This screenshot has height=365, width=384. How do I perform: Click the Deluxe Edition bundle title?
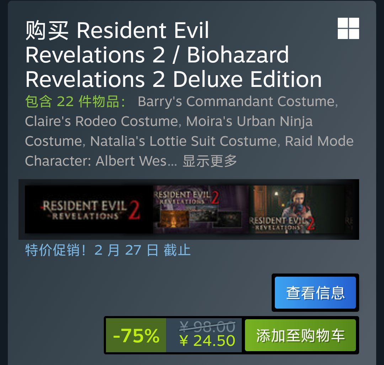174,55
